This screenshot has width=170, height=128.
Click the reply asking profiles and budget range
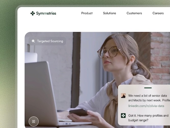tap(148, 118)
